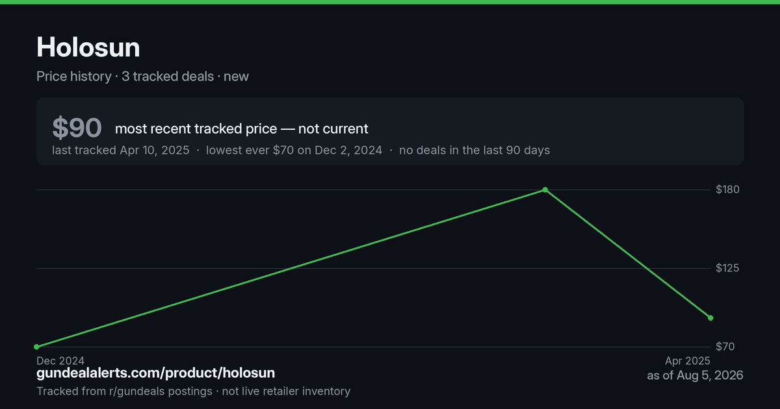Click the $125 axis label
The image size is (780, 409).
[729, 268]
